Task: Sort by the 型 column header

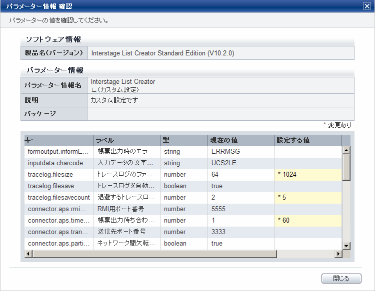Action: (184, 140)
